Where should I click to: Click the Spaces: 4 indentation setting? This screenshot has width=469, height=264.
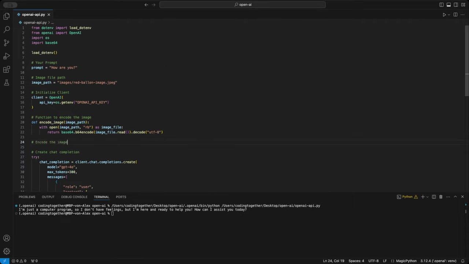pos(356,261)
